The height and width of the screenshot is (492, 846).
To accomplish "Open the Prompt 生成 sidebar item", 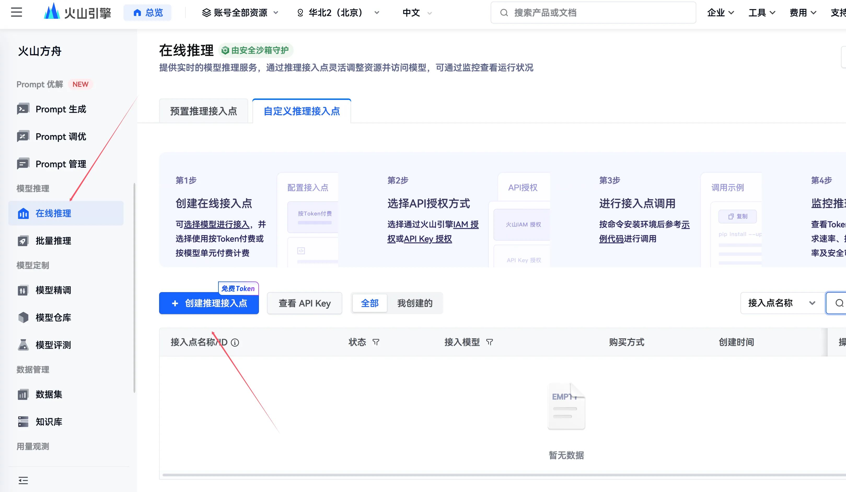I will click(66, 109).
